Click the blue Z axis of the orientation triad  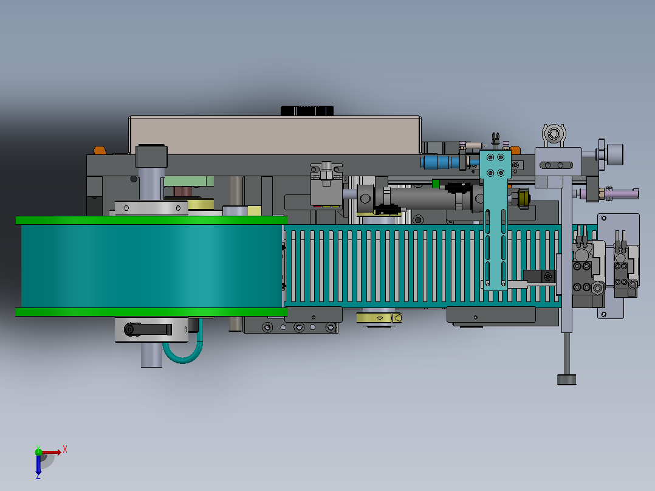pos(38,464)
